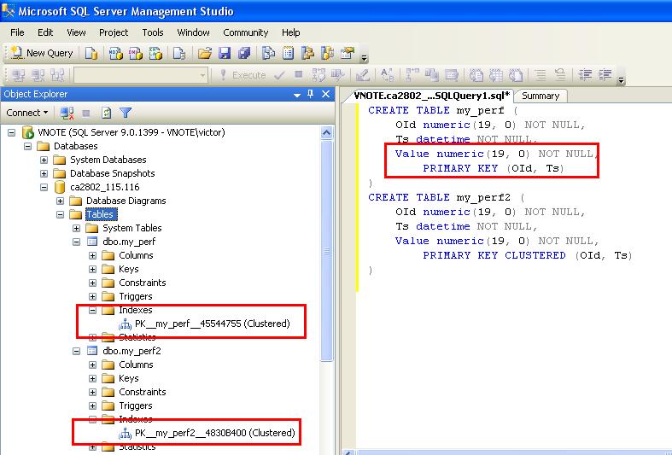
Task: Expand the Database Diagrams folder
Action: click(60, 201)
